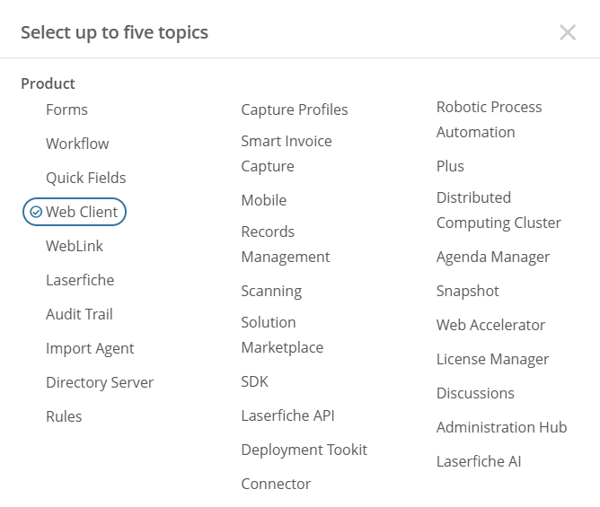This screenshot has width=600, height=507.
Task: Choose the Deployment Tookit topic
Action: click(x=304, y=450)
